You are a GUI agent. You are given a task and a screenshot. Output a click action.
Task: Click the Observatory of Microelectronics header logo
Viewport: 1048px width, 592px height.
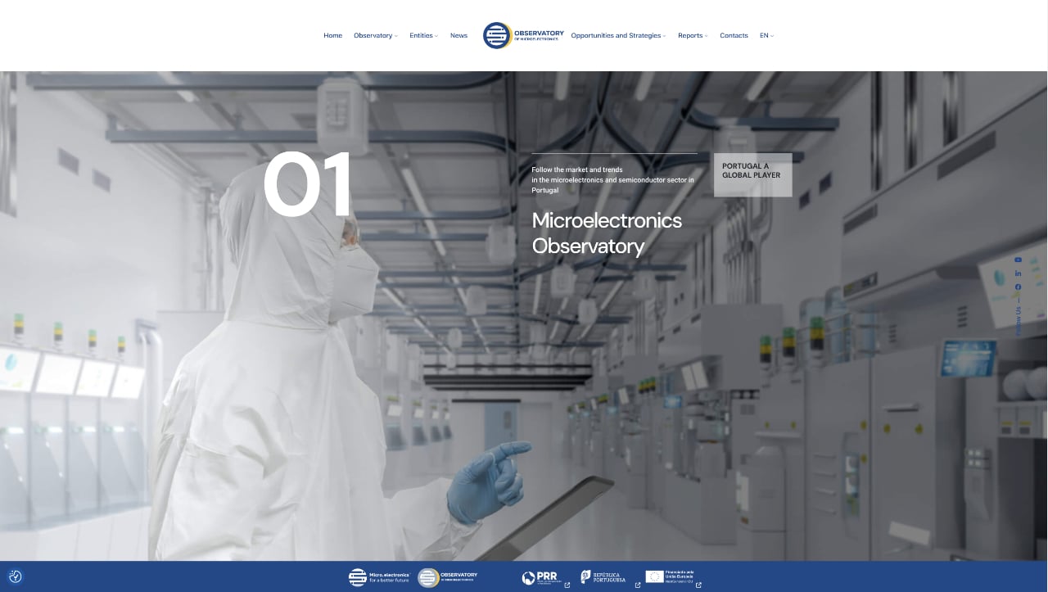(x=522, y=35)
